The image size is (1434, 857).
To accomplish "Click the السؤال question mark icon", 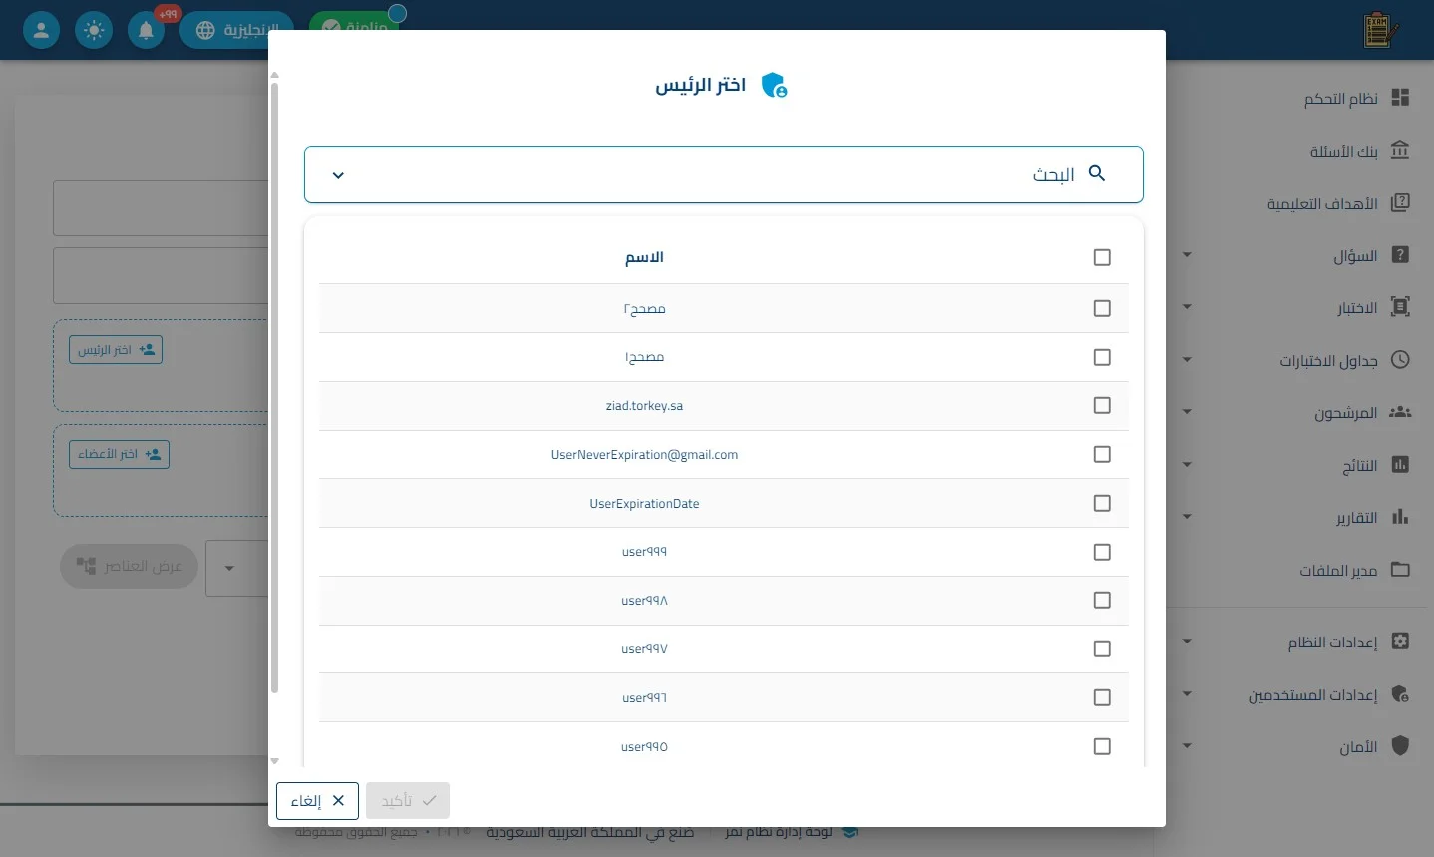I will 1400,254.
